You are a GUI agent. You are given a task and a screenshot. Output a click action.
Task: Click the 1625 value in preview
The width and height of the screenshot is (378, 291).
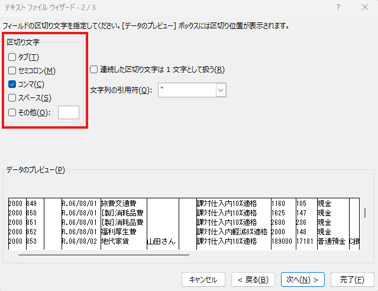coord(278,213)
